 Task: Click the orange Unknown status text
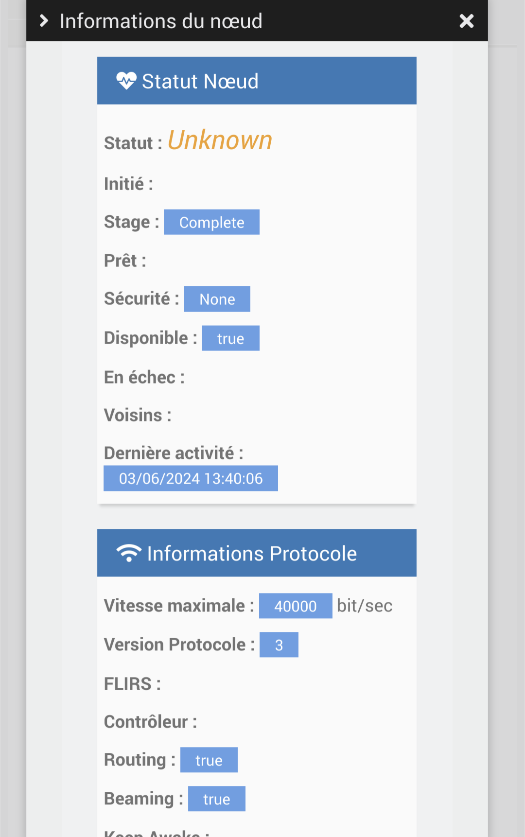click(x=220, y=140)
